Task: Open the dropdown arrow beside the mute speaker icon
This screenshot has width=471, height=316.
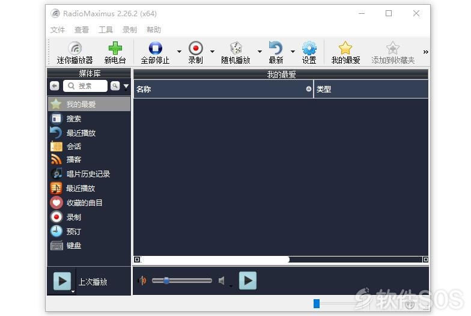Action: 231,286
